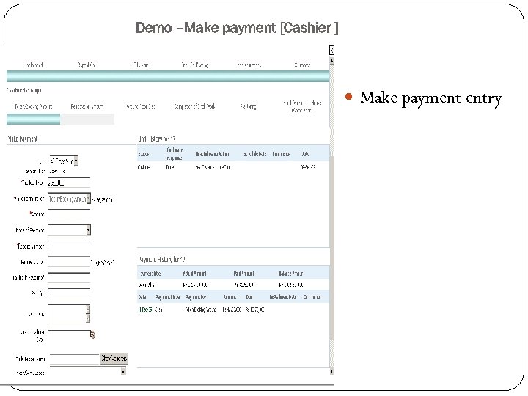Click the top teal progress bar
This screenshot has height=396, width=528.
click(168, 76)
